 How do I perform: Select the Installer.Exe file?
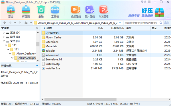[53, 68]
